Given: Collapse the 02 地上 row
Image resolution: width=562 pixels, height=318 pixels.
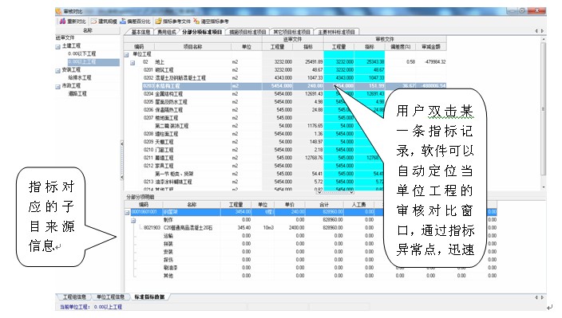Looking at the screenshot, I should pyautogui.click(x=133, y=63).
